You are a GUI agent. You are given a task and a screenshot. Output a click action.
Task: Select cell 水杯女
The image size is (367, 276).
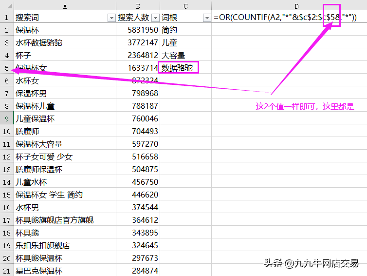(x=65, y=80)
